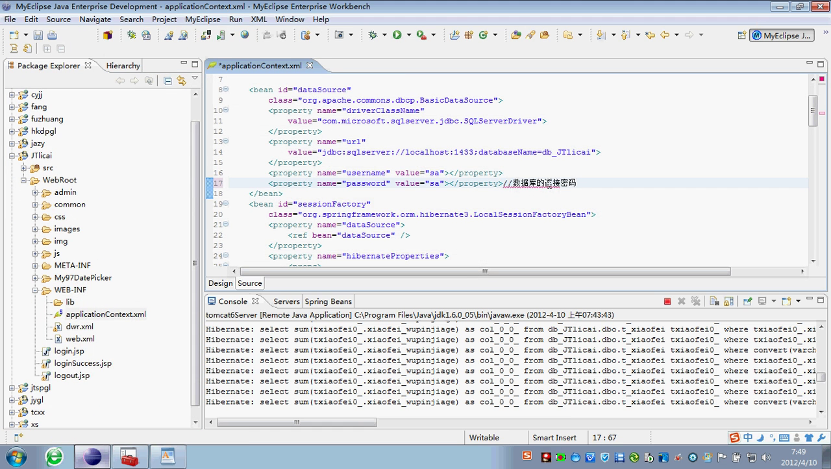Toggle Pin Console icon
Viewport: 831px width, 469px height.
pos(748,301)
